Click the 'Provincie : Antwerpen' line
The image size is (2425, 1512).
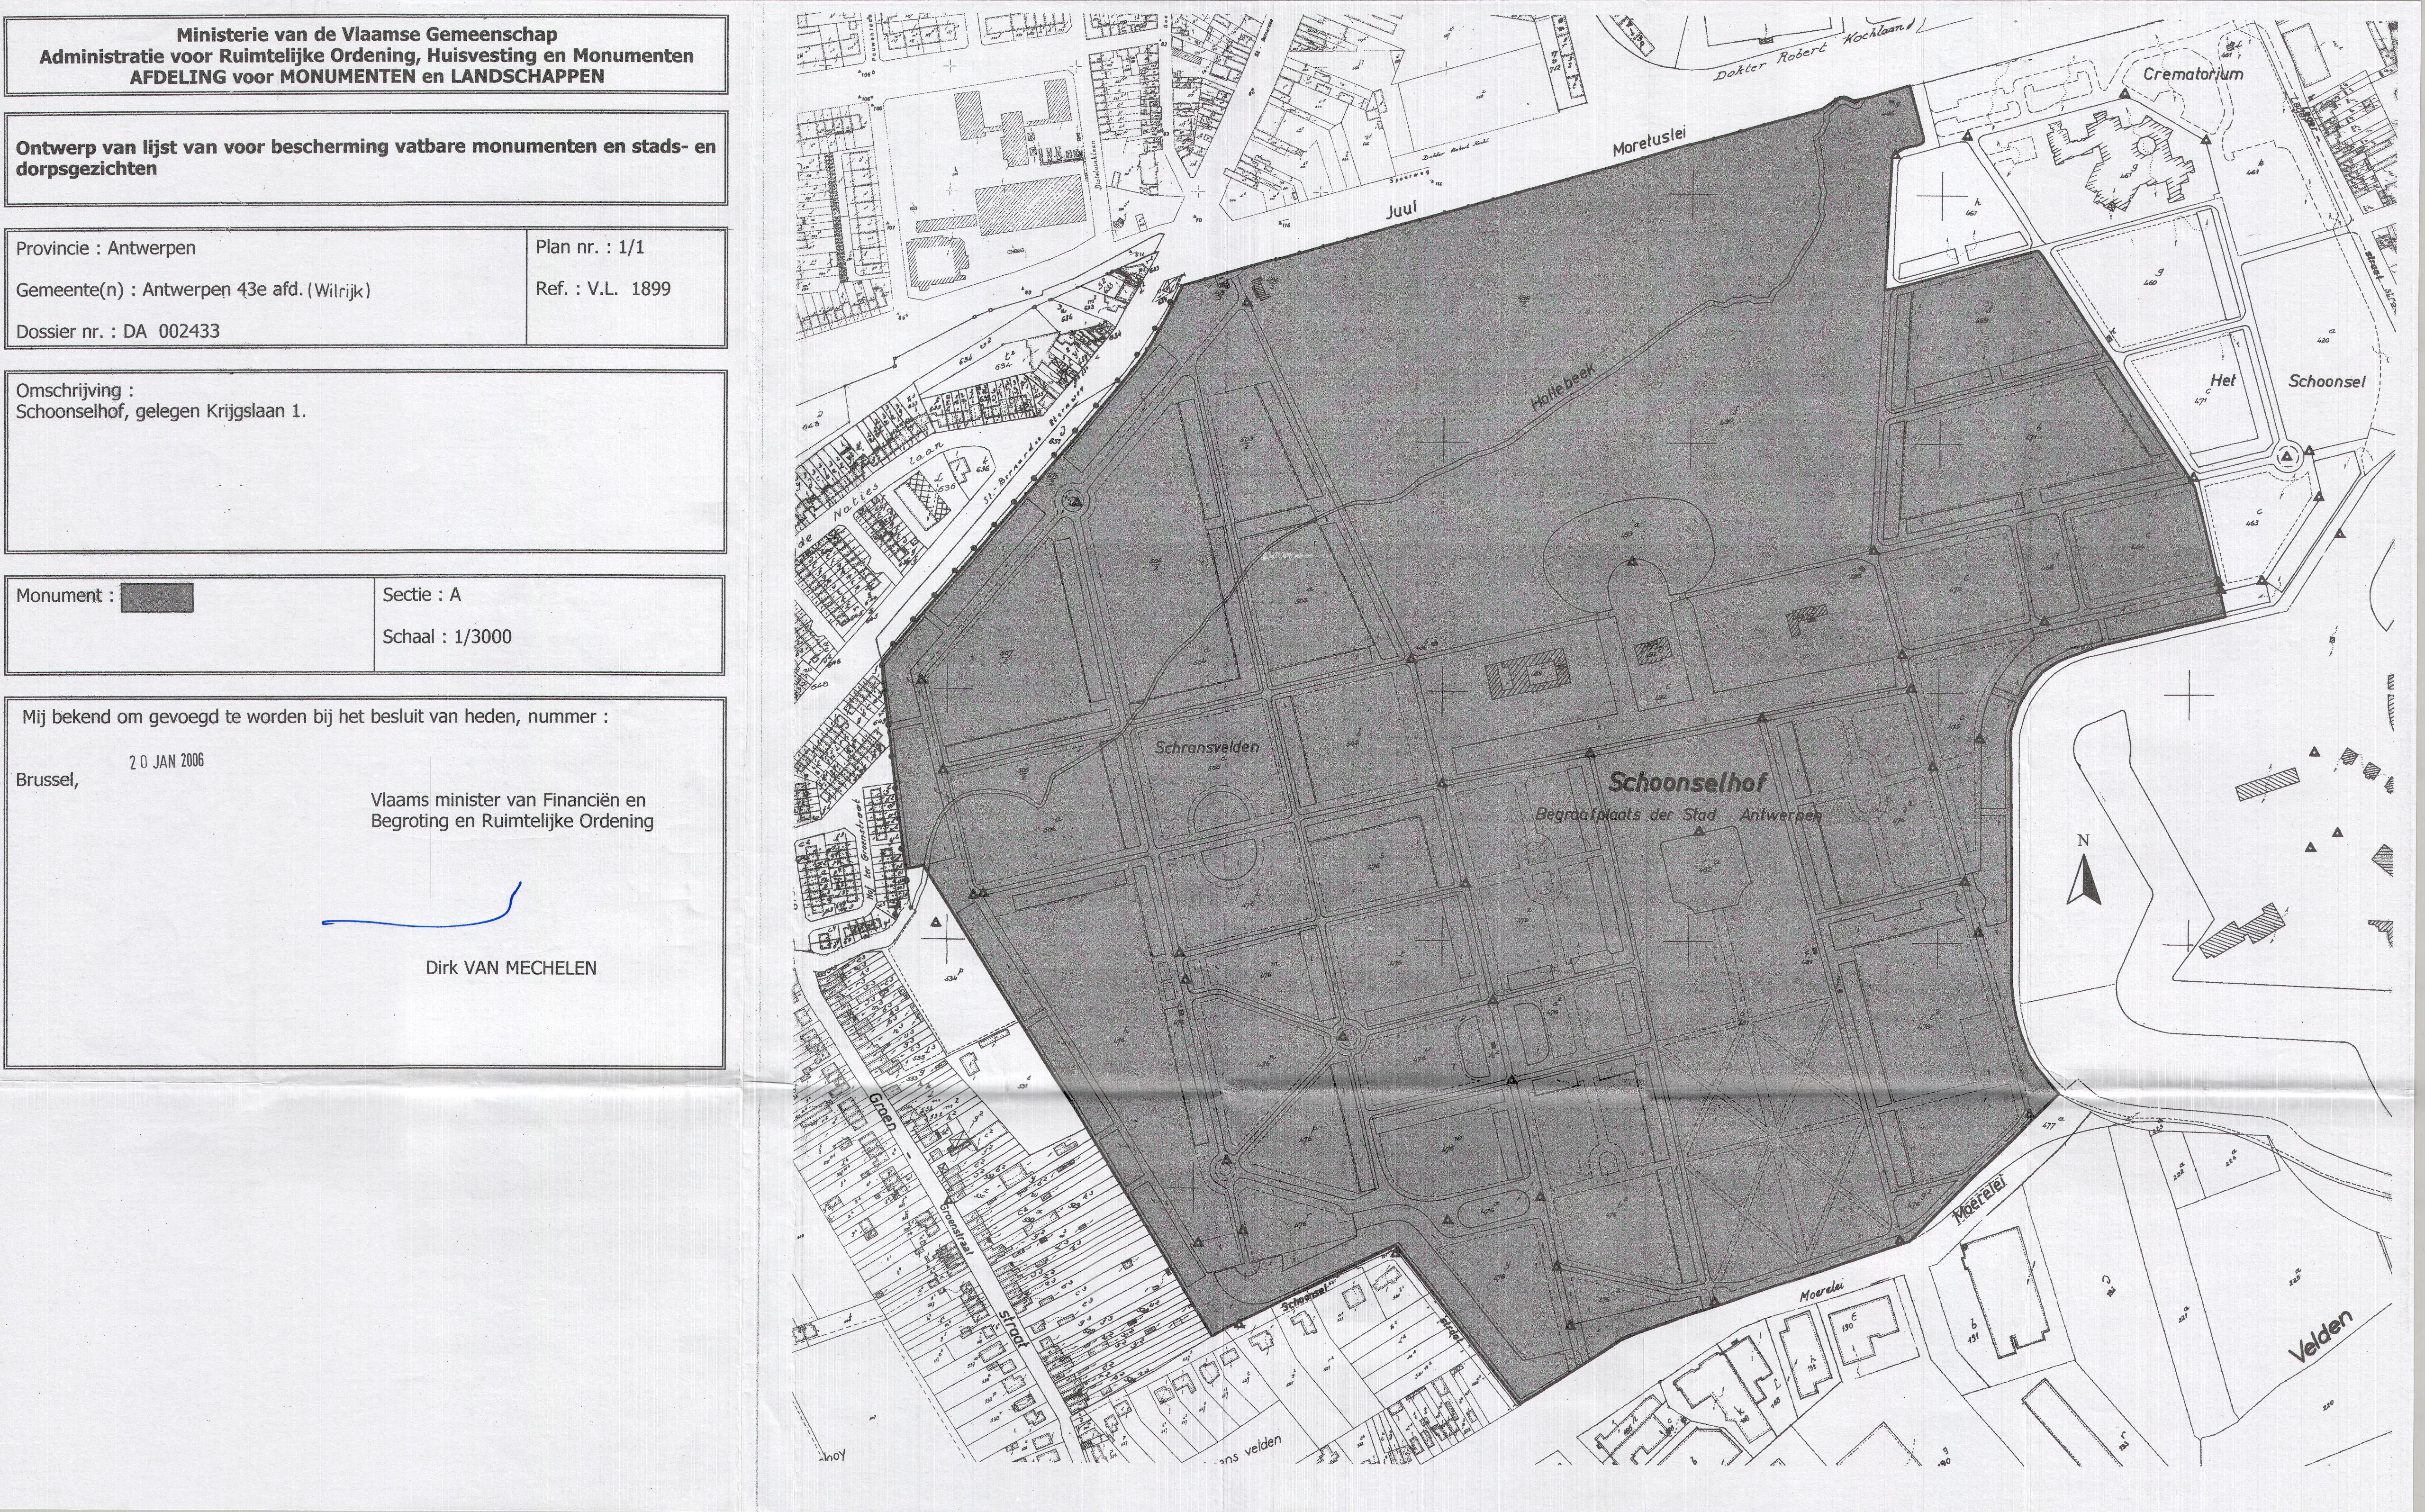[105, 248]
